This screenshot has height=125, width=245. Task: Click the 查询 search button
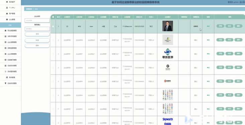coord(37,34)
